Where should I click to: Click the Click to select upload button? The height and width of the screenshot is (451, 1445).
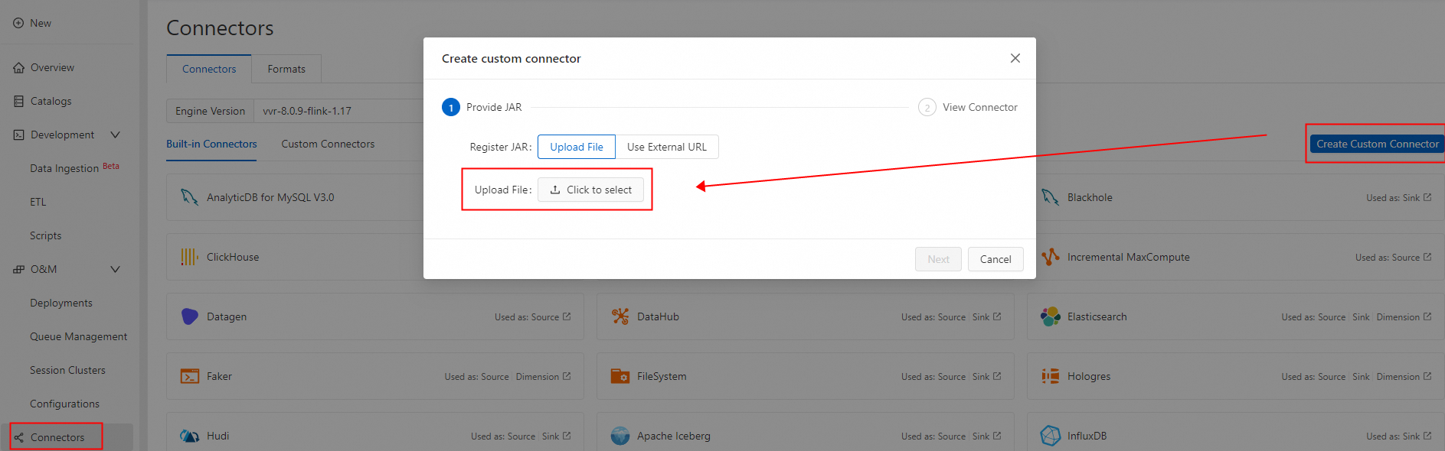[591, 190]
